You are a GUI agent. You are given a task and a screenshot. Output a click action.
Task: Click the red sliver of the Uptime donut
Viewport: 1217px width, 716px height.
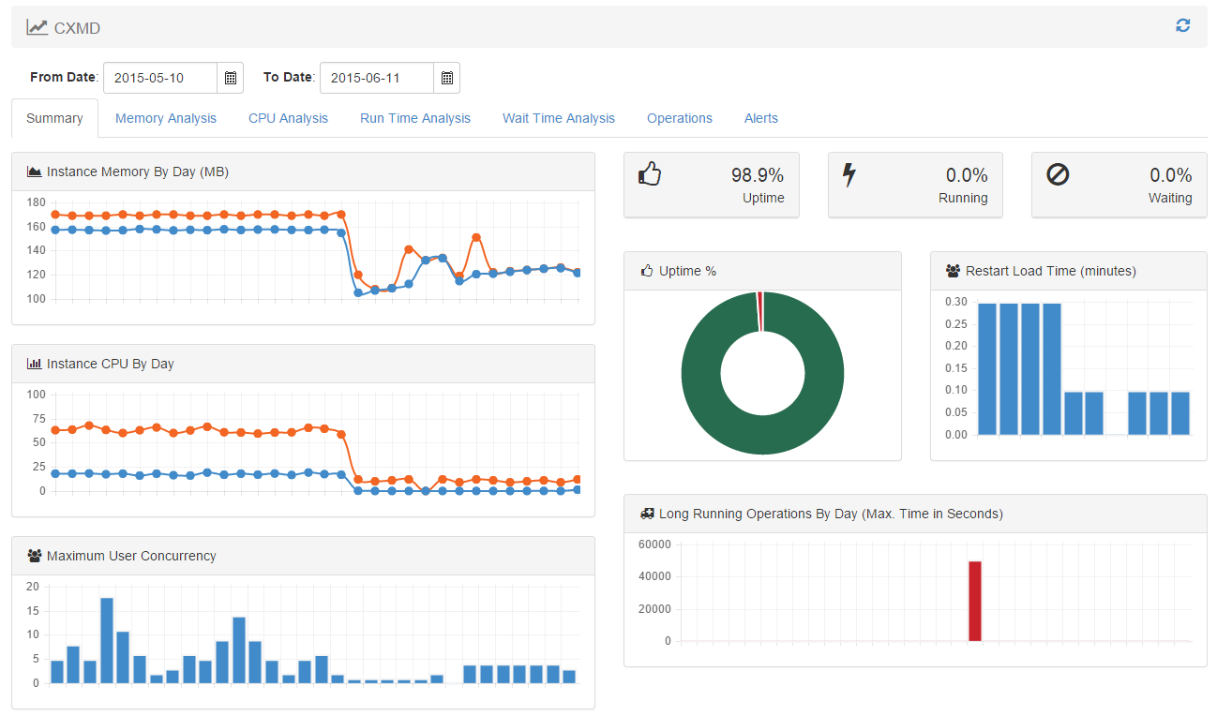760,311
